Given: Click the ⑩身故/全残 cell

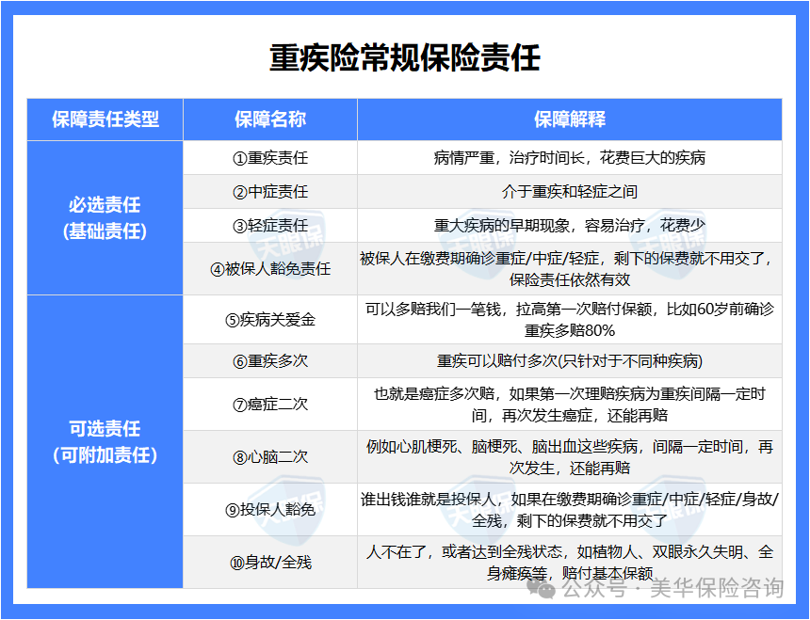Looking at the screenshot, I should coord(270,562).
